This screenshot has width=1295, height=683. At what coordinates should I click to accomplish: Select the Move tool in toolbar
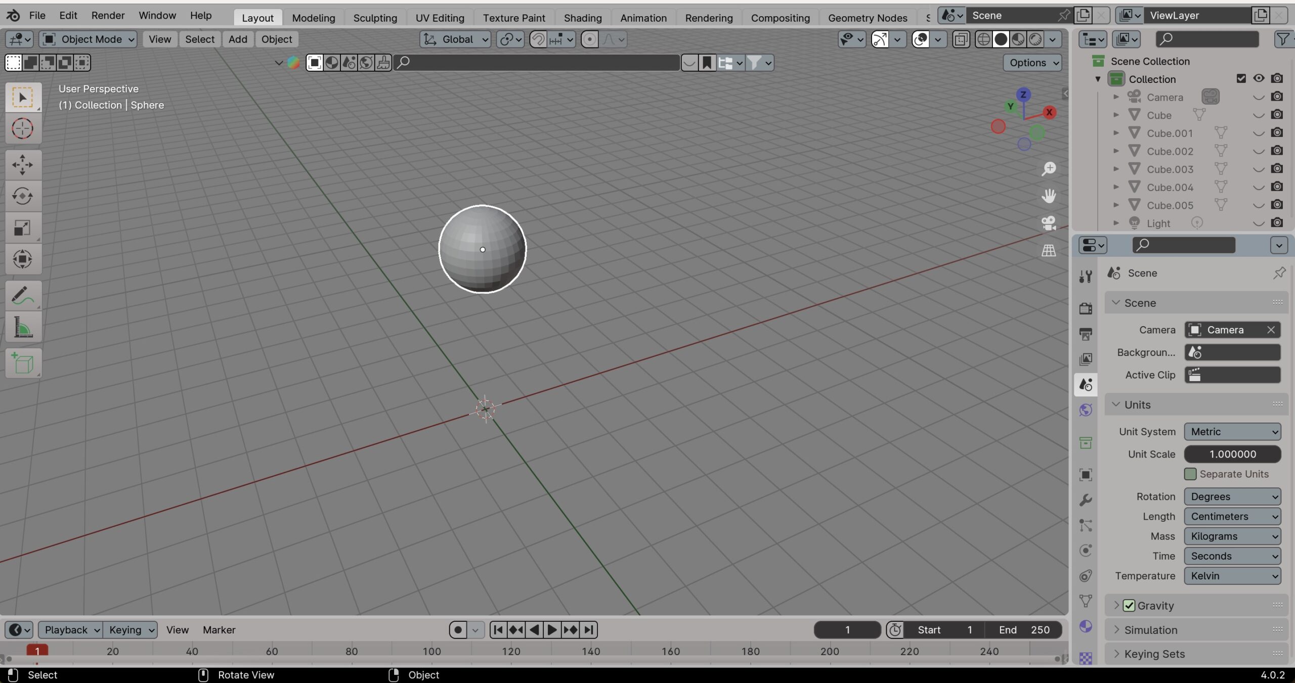point(22,165)
